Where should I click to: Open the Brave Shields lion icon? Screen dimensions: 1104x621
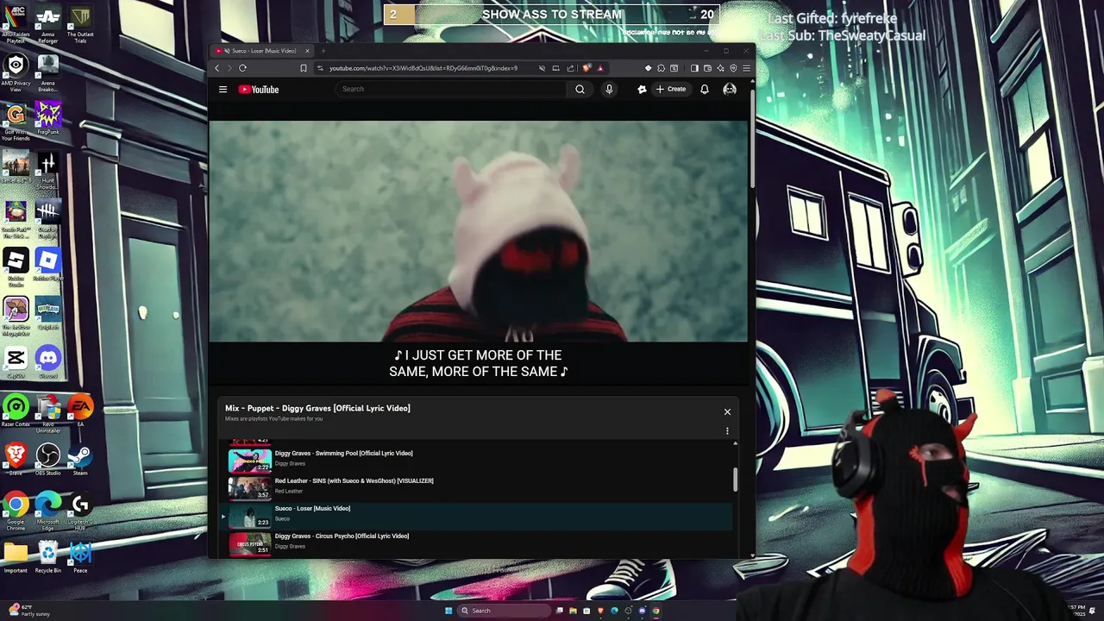click(x=586, y=68)
